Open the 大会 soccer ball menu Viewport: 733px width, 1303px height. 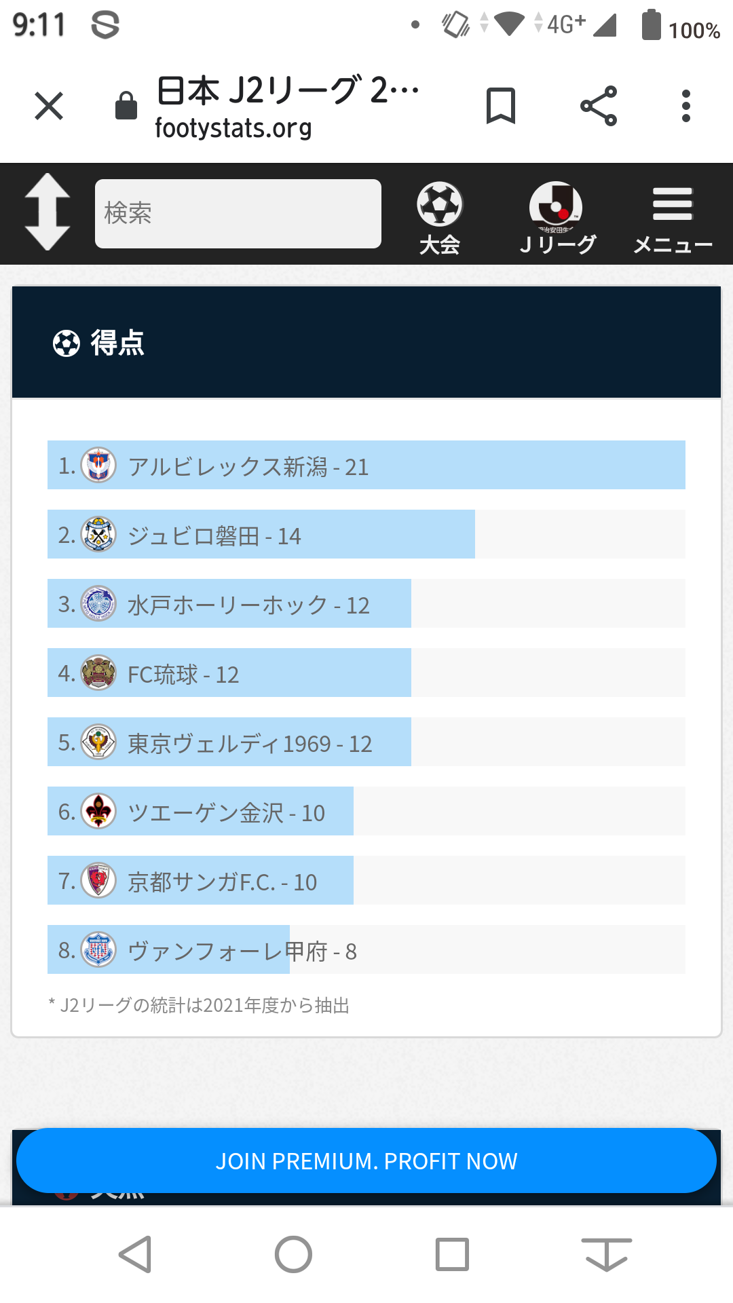(x=440, y=217)
